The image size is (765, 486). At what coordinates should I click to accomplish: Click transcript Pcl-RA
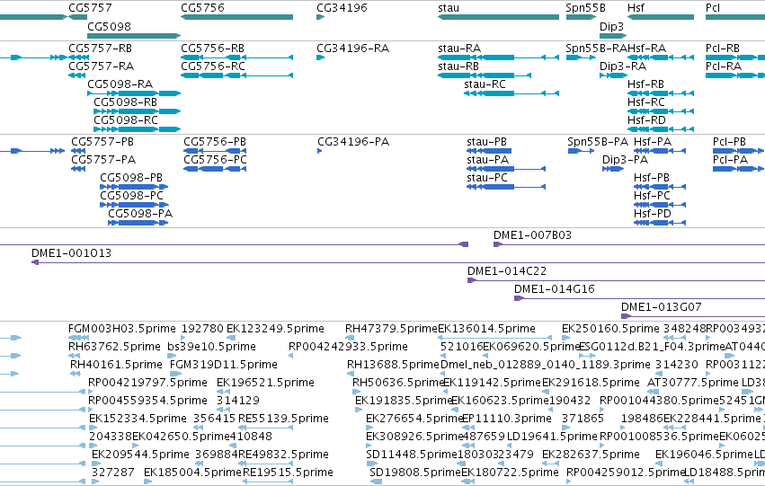click(723, 66)
